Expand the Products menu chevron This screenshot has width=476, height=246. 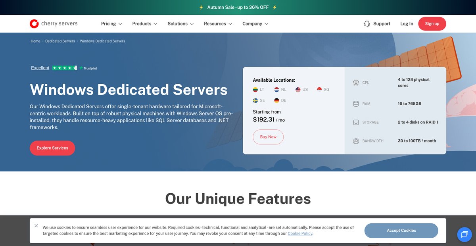pos(155,24)
